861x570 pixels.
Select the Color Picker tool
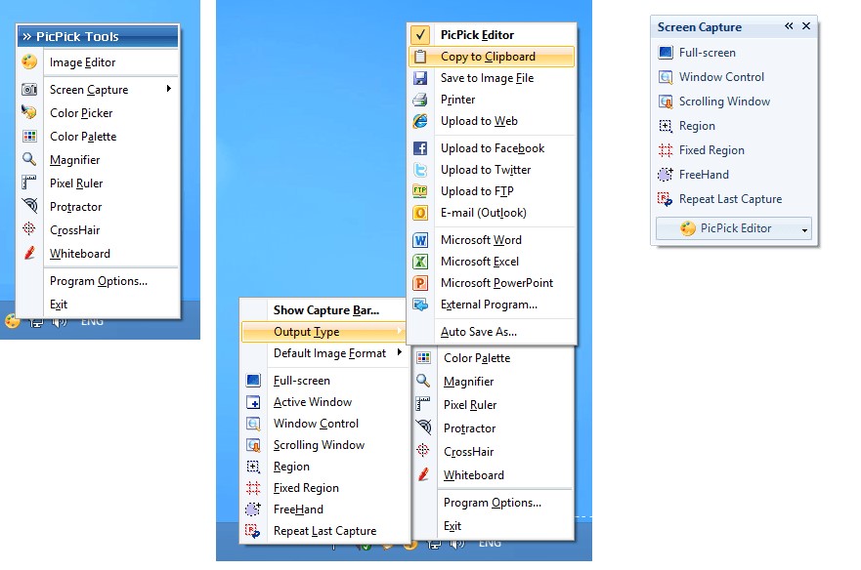[x=82, y=113]
